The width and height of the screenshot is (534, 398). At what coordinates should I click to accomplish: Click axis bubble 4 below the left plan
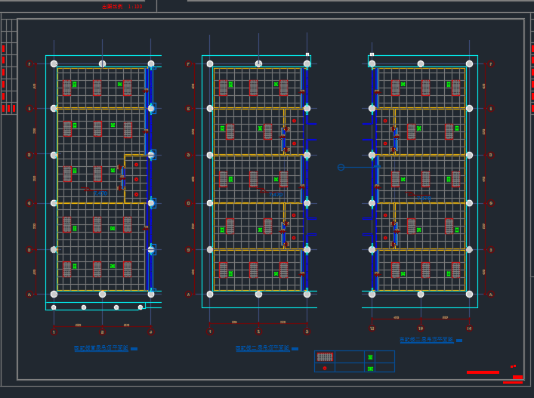[151, 332]
